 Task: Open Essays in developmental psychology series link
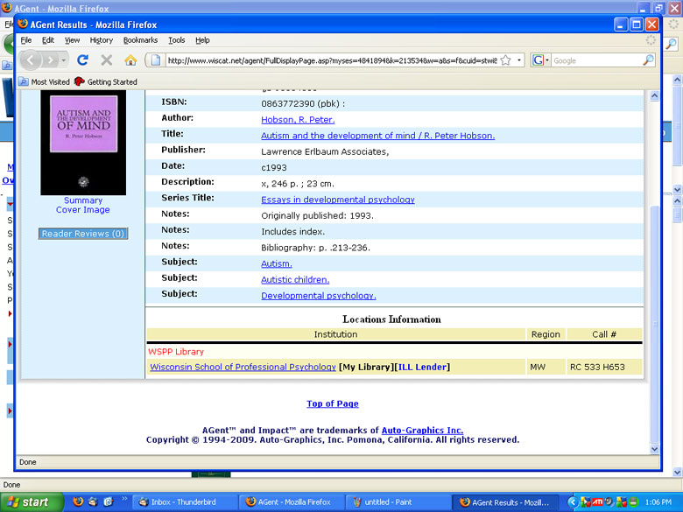click(x=338, y=200)
